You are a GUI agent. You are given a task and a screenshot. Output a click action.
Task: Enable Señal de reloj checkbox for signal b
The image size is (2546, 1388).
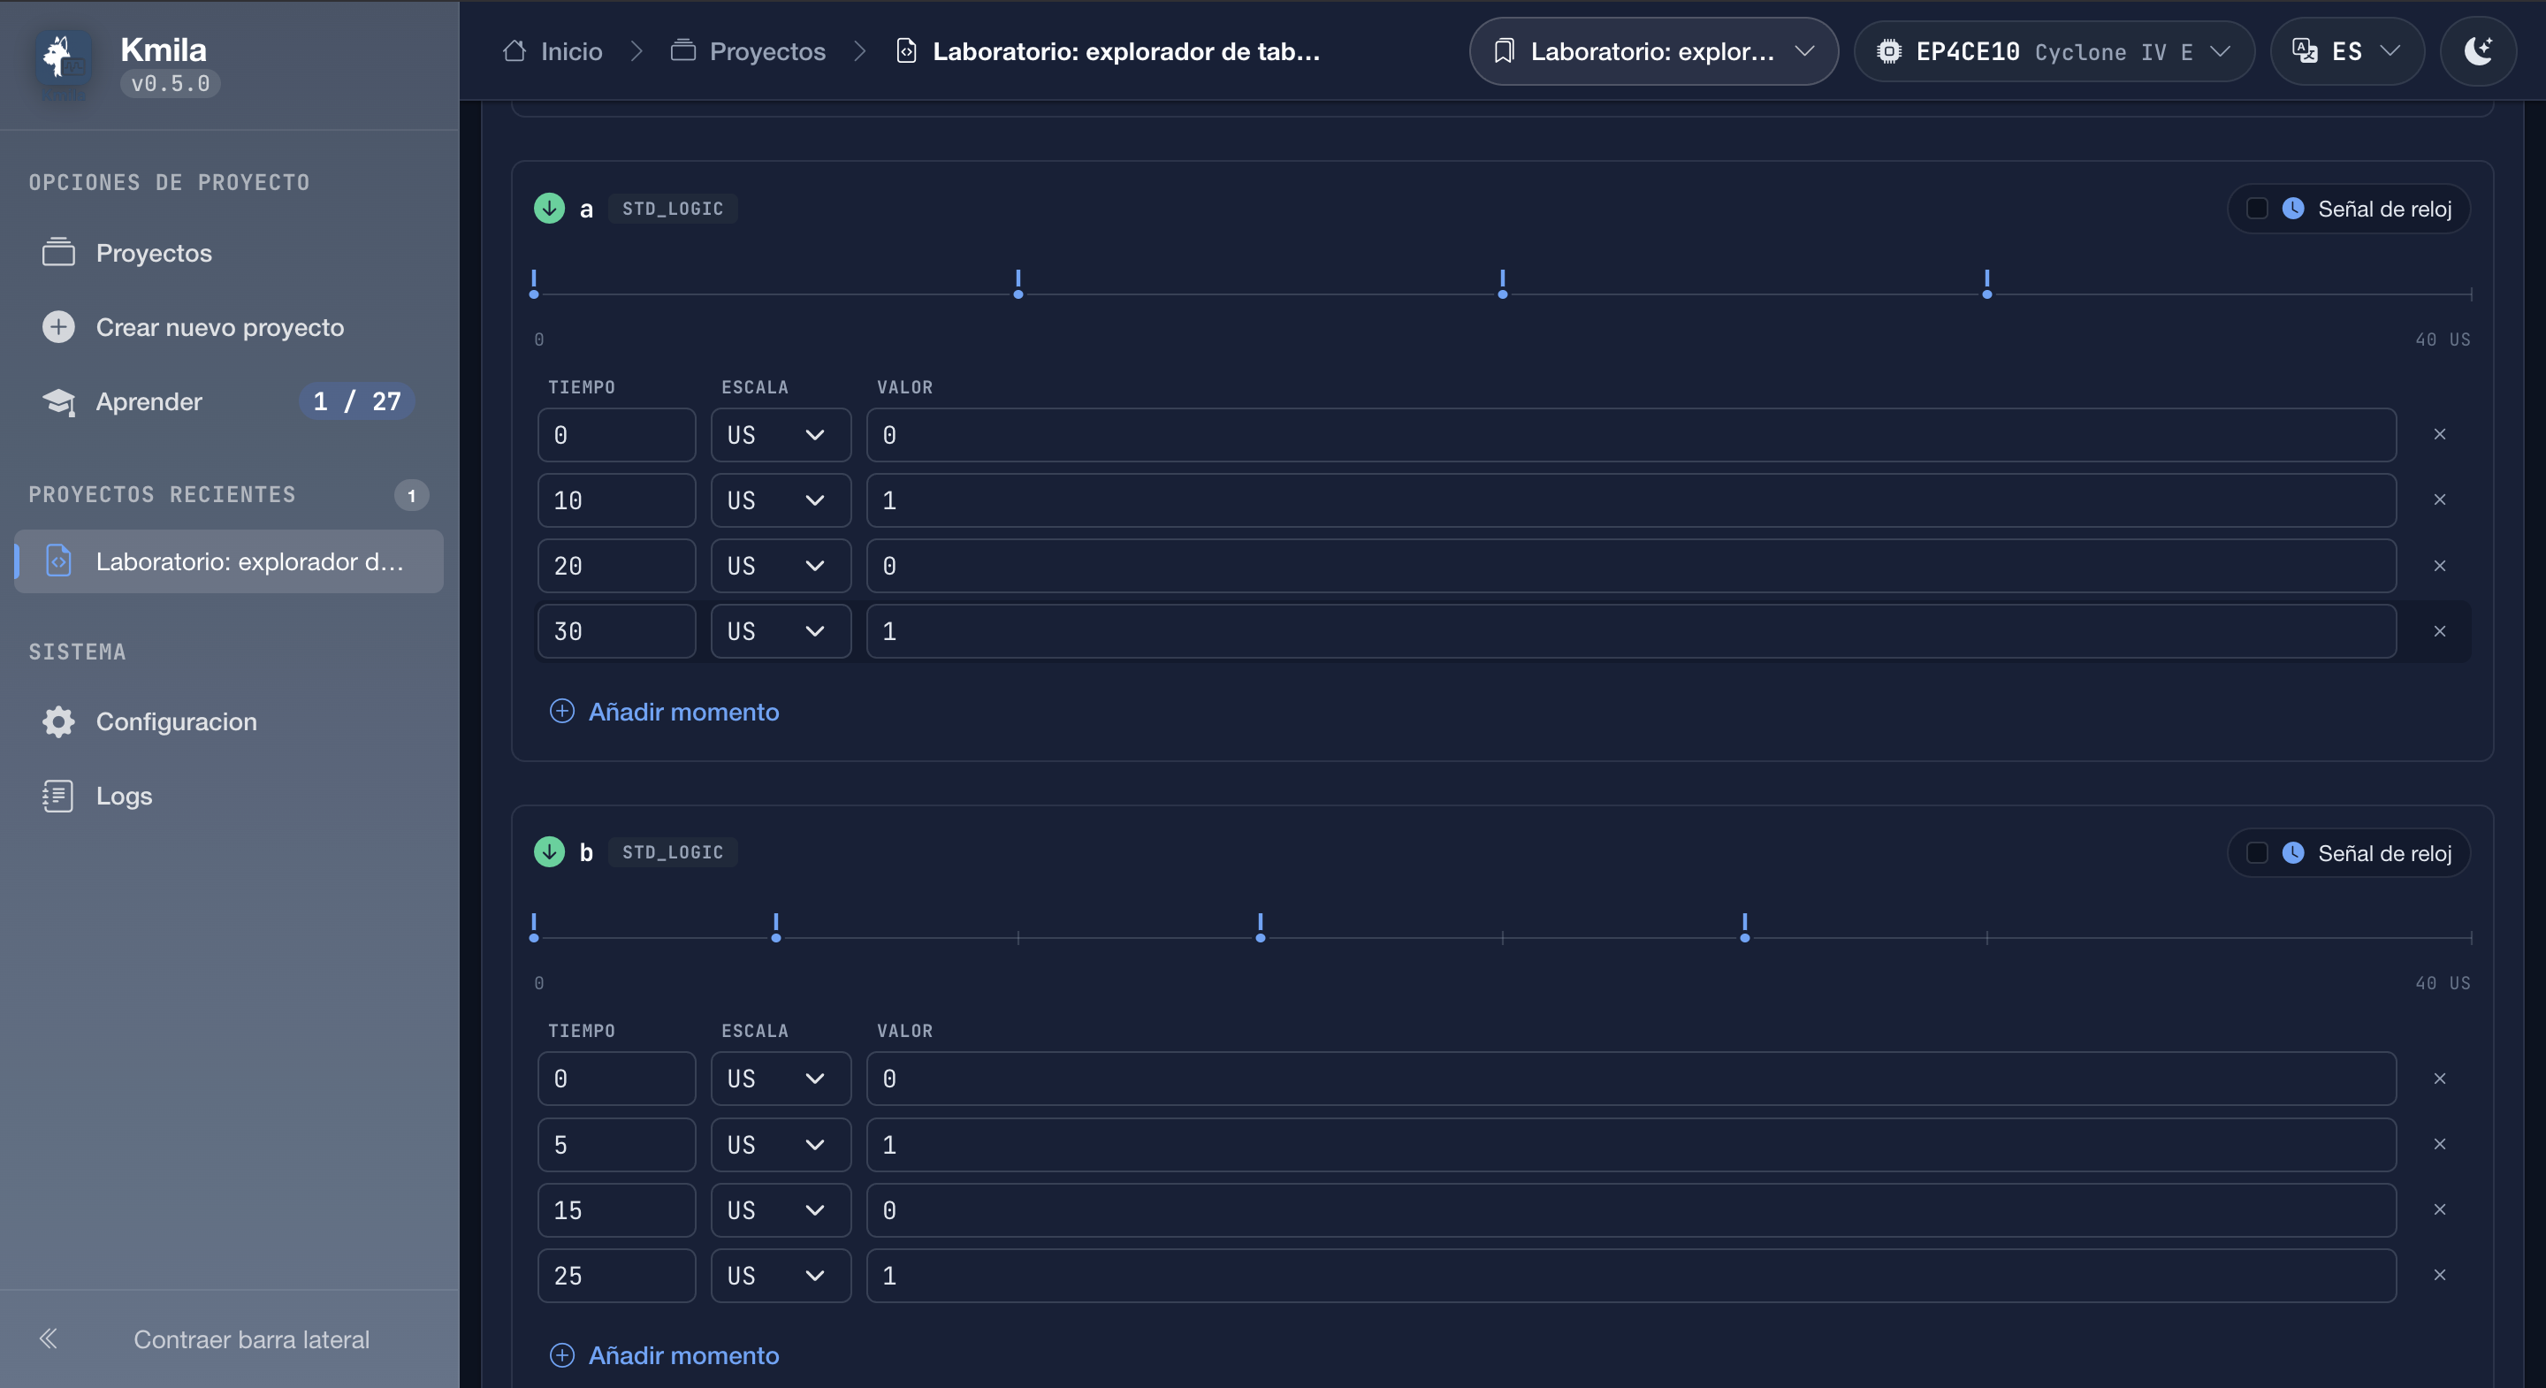click(x=2256, y=853)
